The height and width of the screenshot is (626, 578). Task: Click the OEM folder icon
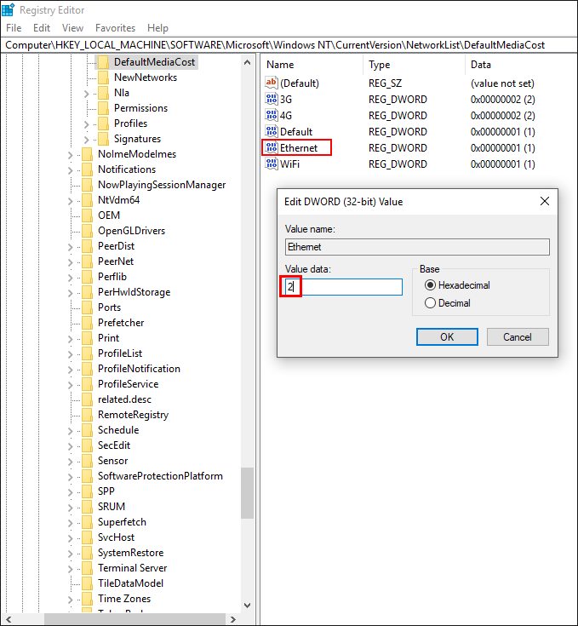pyautogui.click(x=87, y=215)
